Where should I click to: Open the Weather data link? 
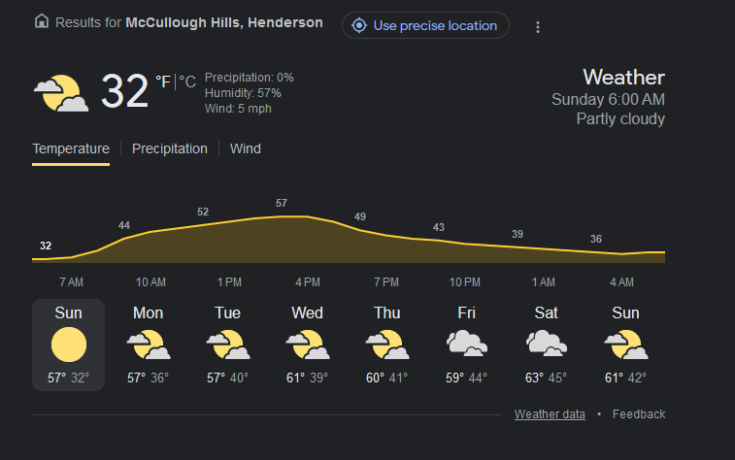[x=550, y=414]
